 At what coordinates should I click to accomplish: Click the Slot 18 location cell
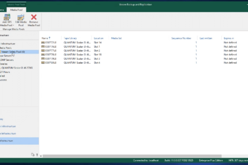click(x=98, y=55)
